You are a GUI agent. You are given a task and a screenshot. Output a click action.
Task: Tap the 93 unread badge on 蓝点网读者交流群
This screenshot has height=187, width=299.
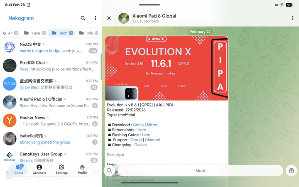[x=94, y=87]
